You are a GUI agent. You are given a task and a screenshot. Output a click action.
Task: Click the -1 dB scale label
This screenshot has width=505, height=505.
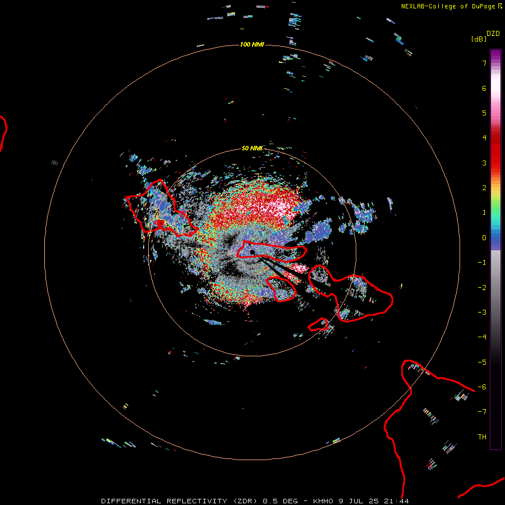(x=482, y=263)
